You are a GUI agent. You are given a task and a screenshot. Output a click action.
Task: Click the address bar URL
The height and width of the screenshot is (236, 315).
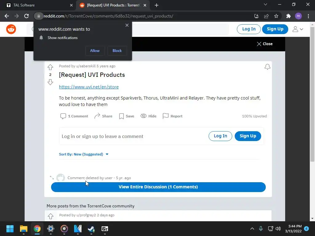point(109,16)
